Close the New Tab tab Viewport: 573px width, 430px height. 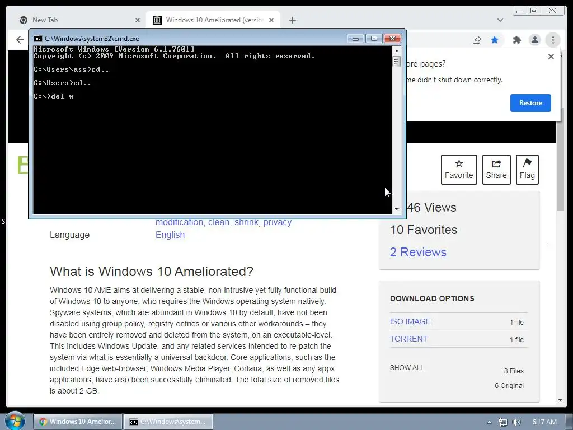[x=138, y=20]
